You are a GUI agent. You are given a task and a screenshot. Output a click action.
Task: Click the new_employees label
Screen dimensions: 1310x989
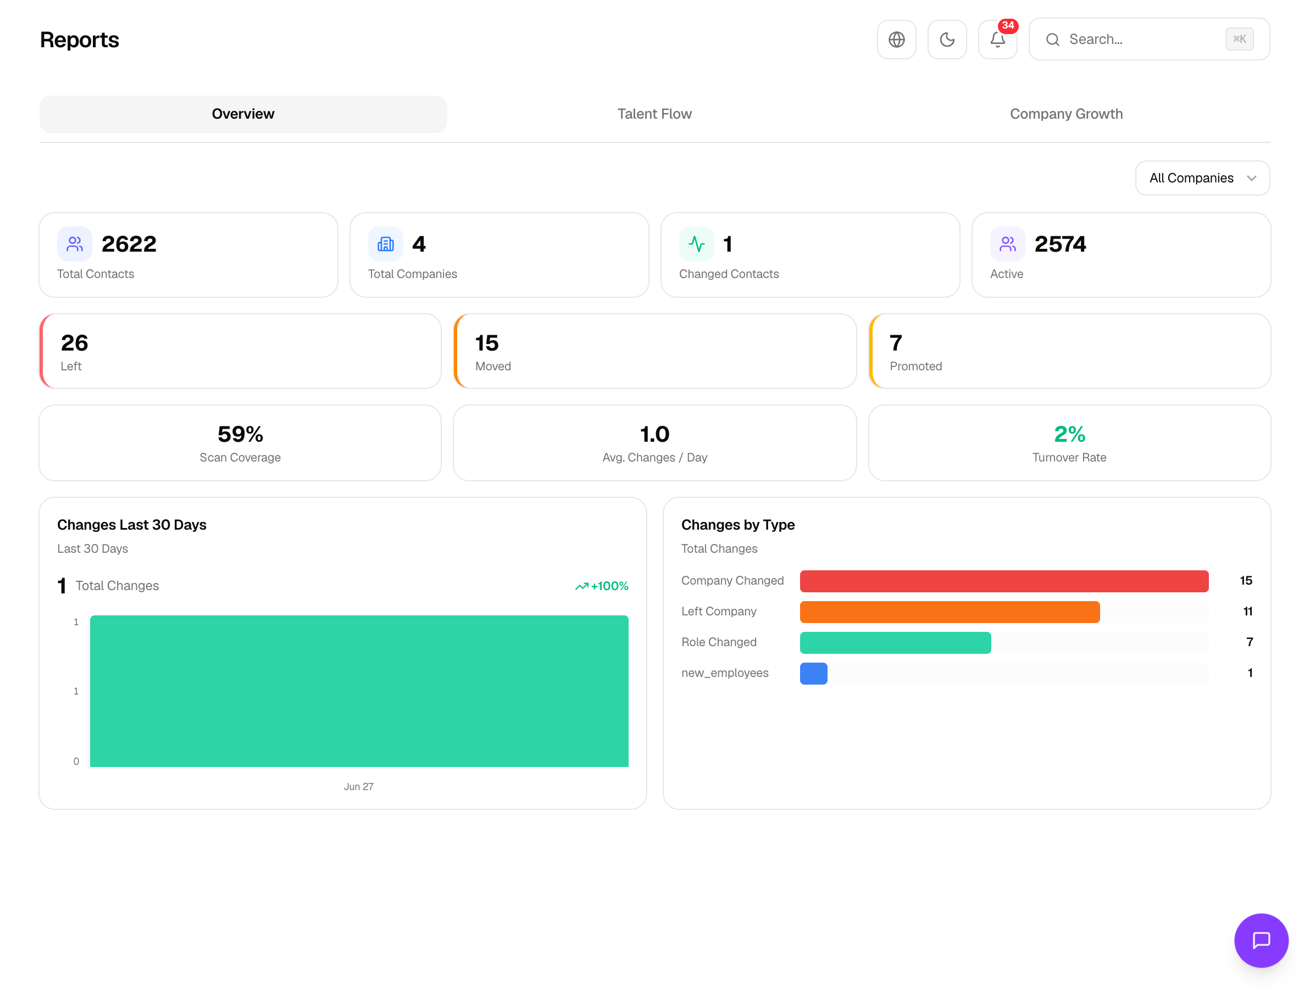click(724, 673)
